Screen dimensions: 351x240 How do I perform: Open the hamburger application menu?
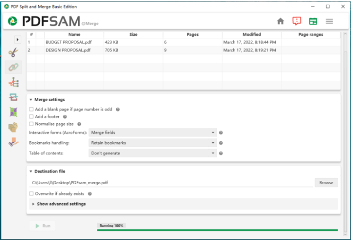tap(329, 21)
